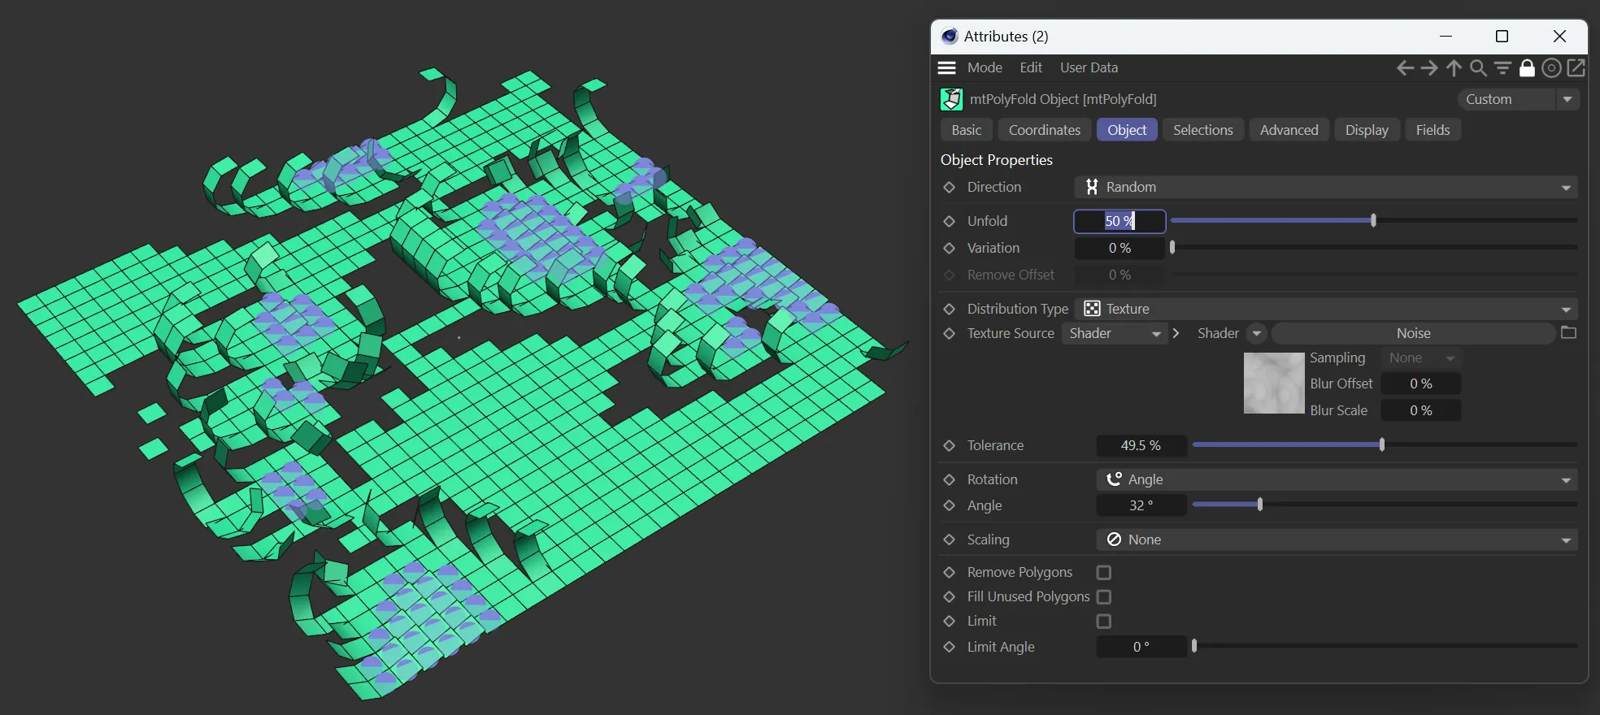Open the User Data menu

(x=1089, y=68)
